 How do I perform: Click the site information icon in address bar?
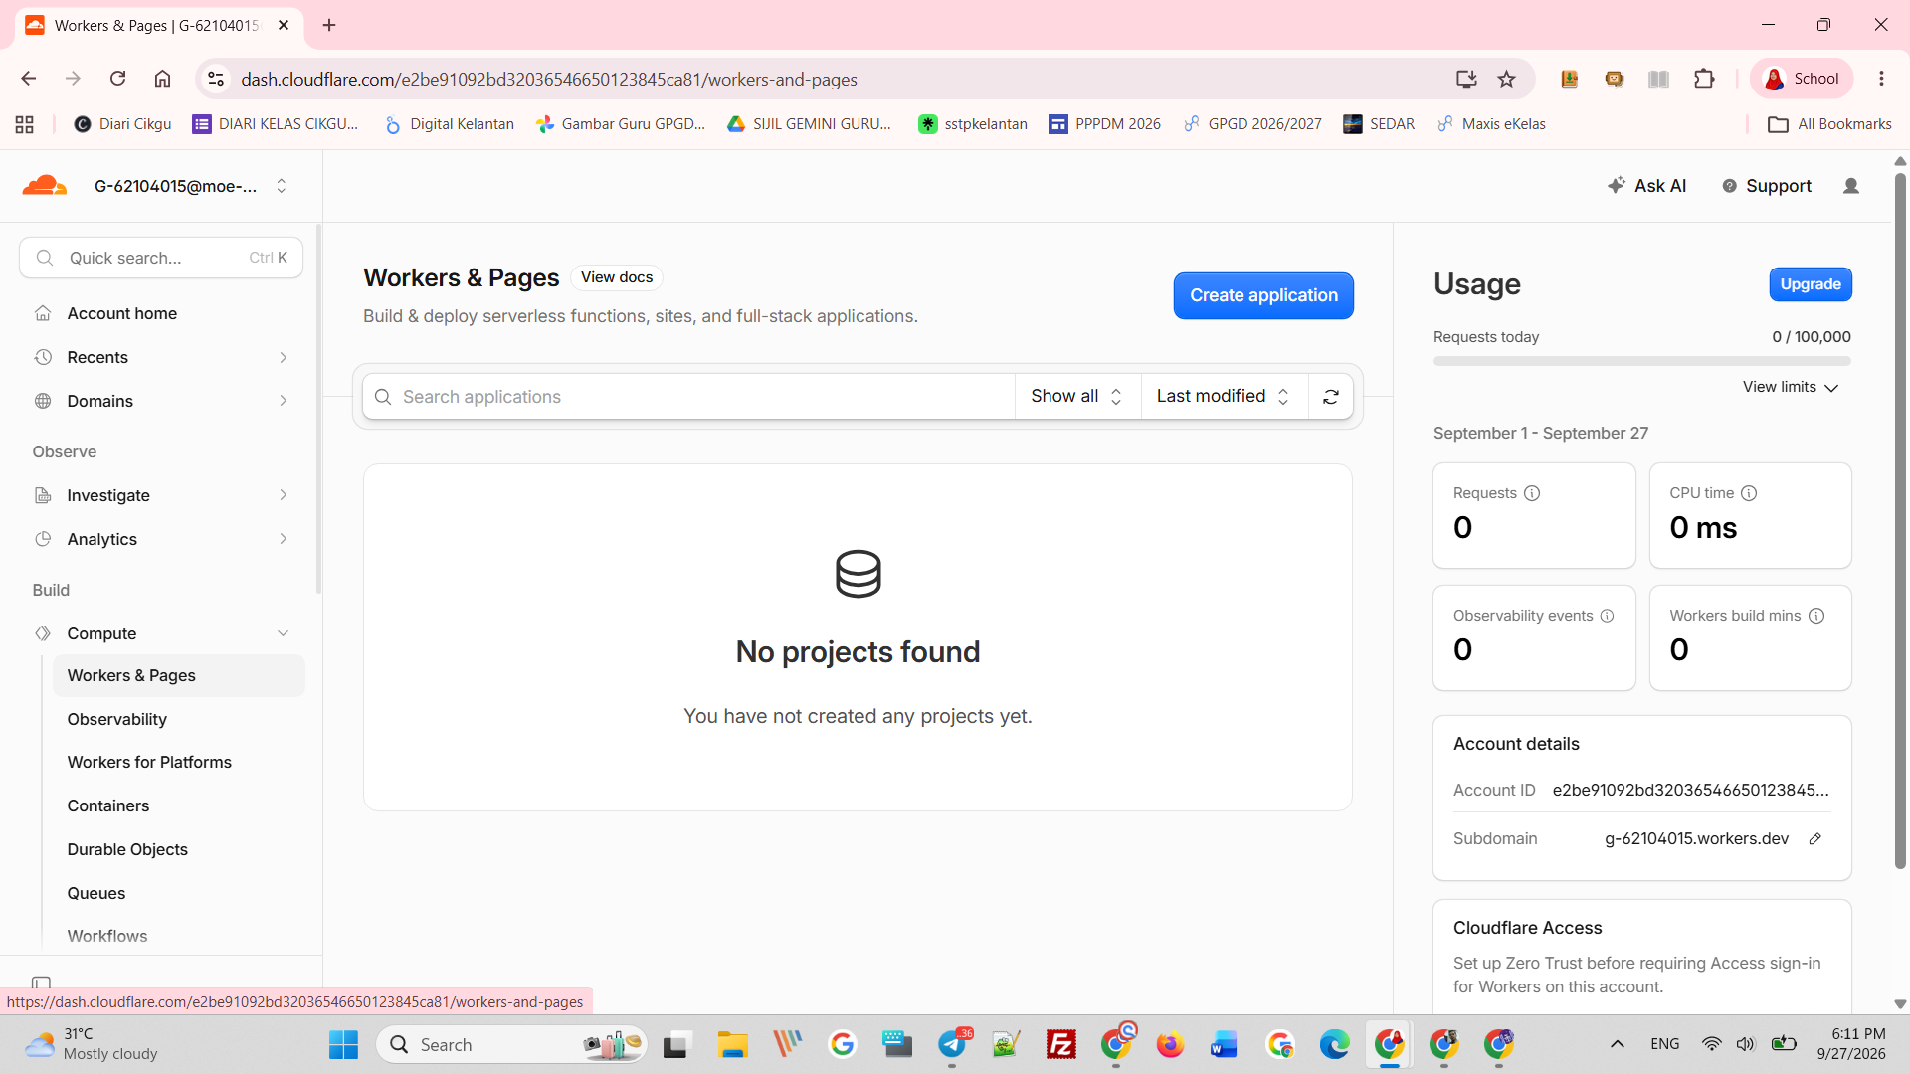pos(216,79)
